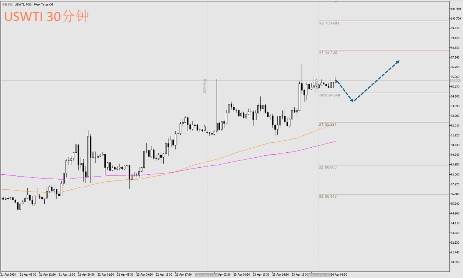Click the 2026.04.24 01:00 highlighted date marker
This screenshot has height=278, width=463.
click(319, 275)
